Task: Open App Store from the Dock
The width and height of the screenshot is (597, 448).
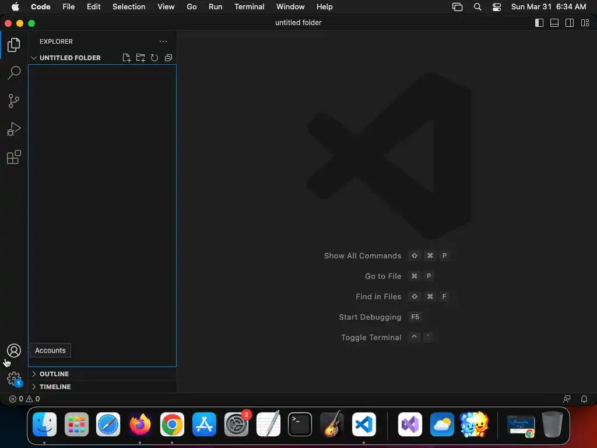Action: (x=204, y=425)
